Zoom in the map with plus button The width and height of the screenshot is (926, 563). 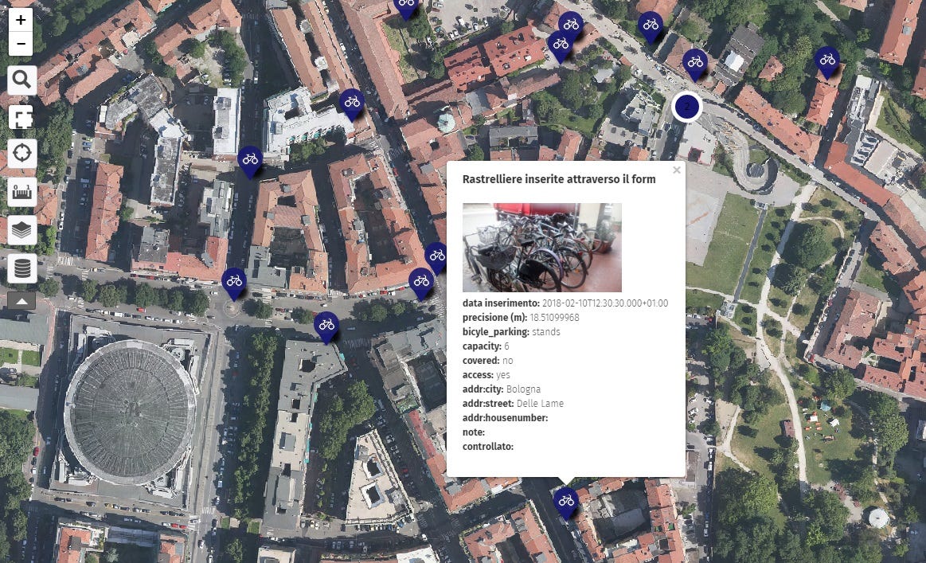pos(21,20)
